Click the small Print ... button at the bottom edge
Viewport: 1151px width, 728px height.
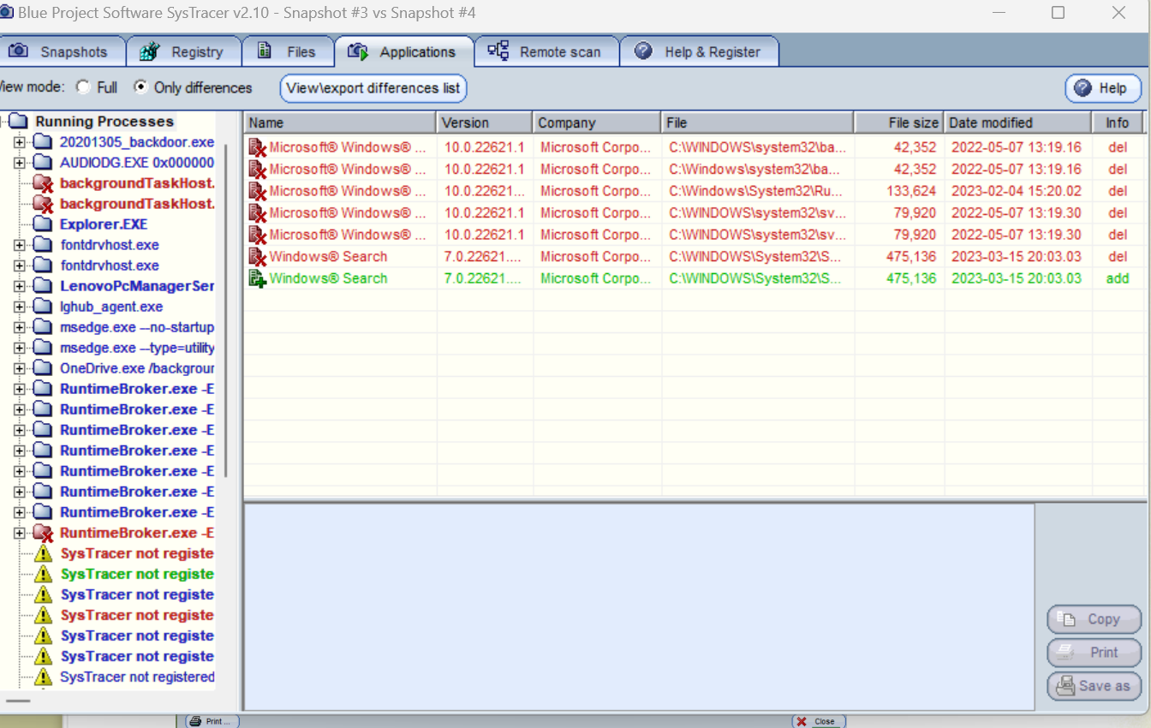click(212, 721)
